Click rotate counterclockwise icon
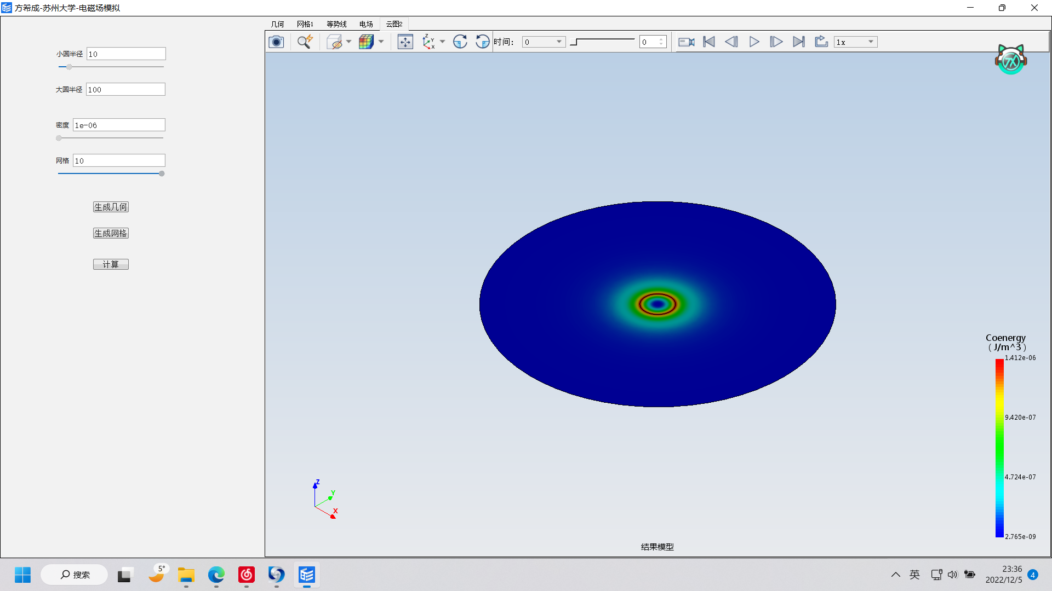This screenshot has width=1052, height=591. [482, 42]
